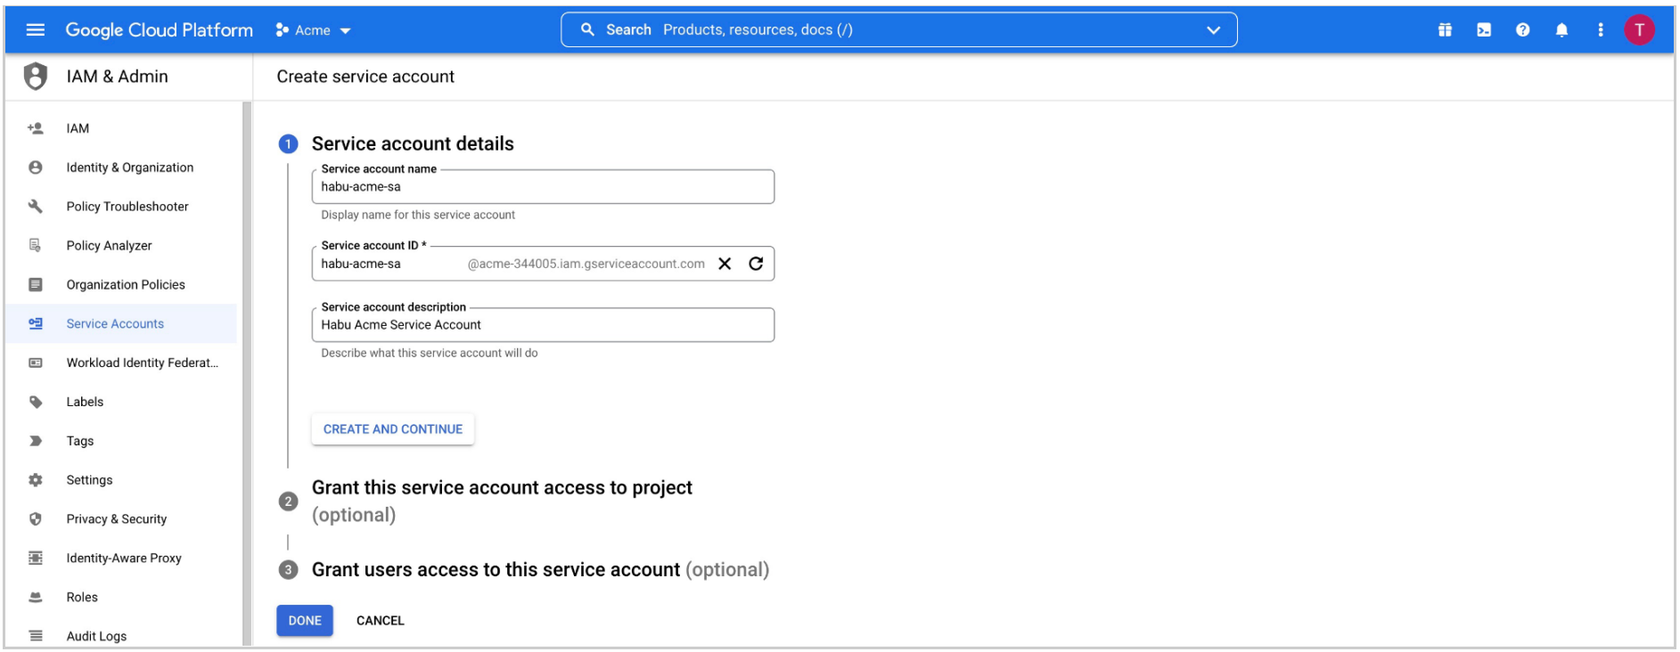Screen dimensions: 1680x652
Task: Open the three-dot settings menu
Action: [x=1601, y=30]
